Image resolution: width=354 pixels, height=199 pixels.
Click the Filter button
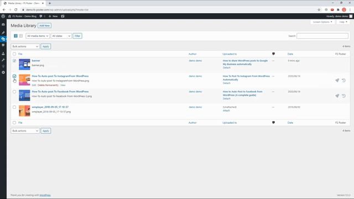pyautogui.click(x=77, y=36)
